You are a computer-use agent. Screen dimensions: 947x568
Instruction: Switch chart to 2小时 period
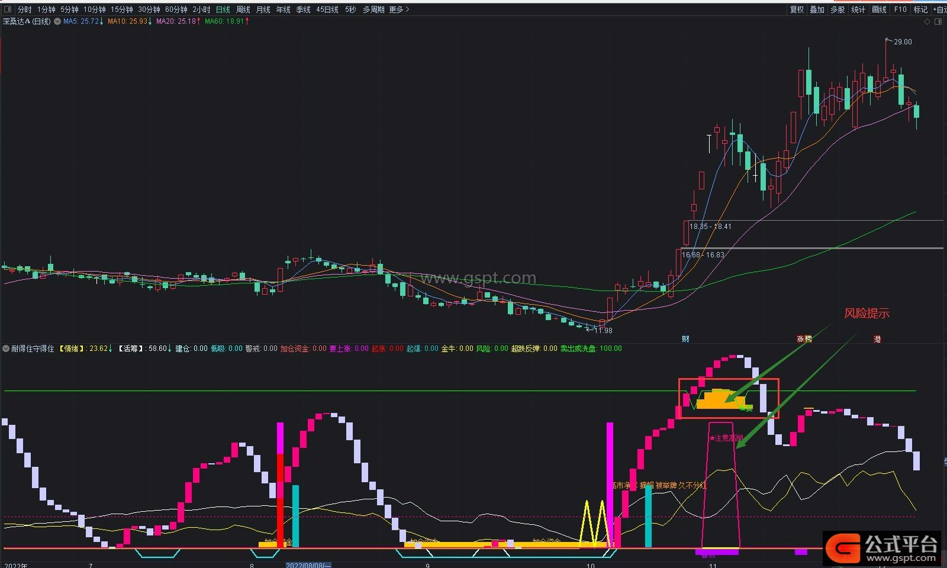(x=201, y=9)
